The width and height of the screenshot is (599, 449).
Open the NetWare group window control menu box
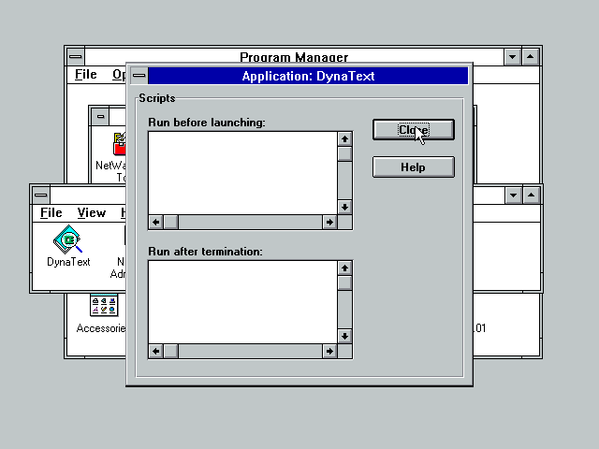click(100, 116)
